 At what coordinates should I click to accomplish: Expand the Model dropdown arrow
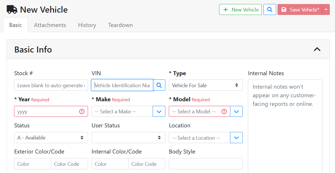[236, 112]
